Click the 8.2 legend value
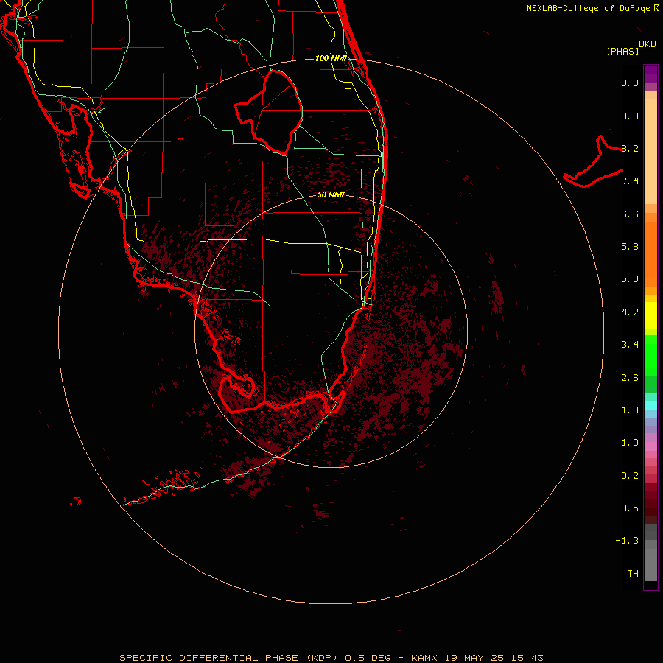The height and width of the screenshot is (663, 663). pos(630,148)
